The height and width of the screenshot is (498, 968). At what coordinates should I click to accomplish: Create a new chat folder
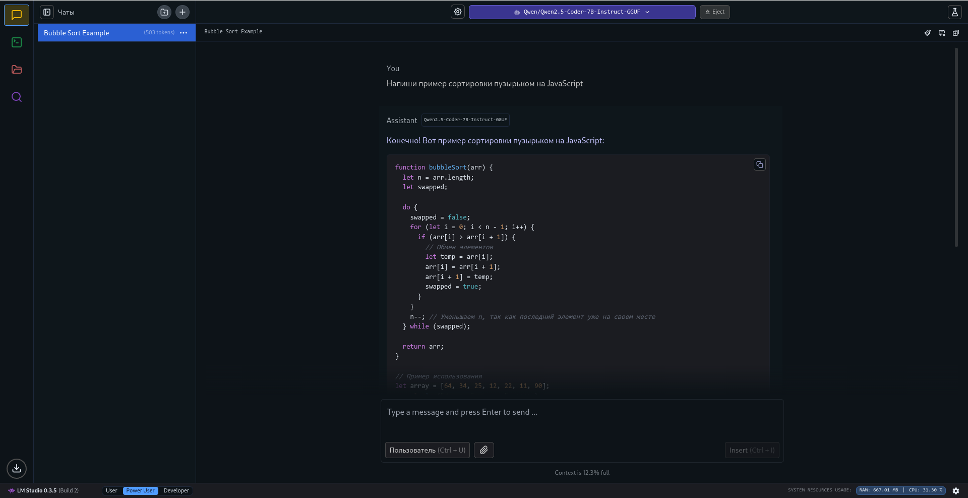click(164, 12)
